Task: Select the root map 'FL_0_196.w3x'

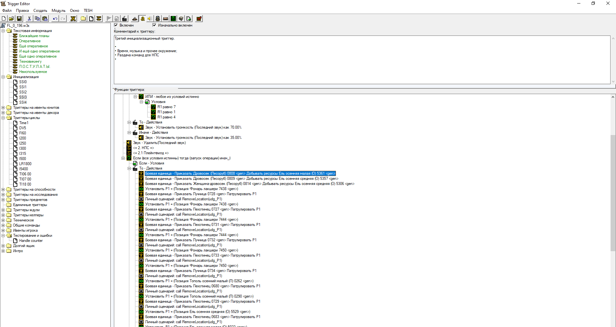Action: [18, 26]
